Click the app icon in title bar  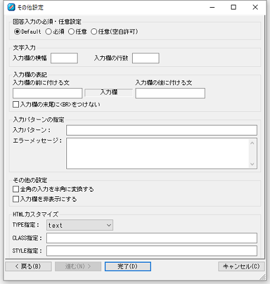[11, 7]
